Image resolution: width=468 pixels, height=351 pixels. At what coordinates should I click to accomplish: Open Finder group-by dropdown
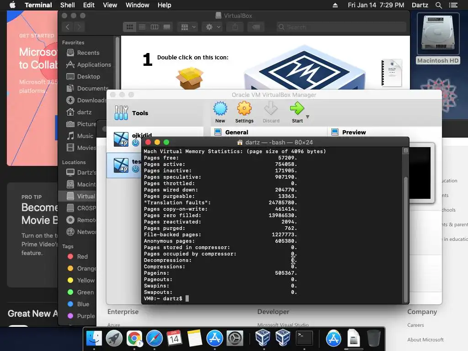(x=188, y=27)
